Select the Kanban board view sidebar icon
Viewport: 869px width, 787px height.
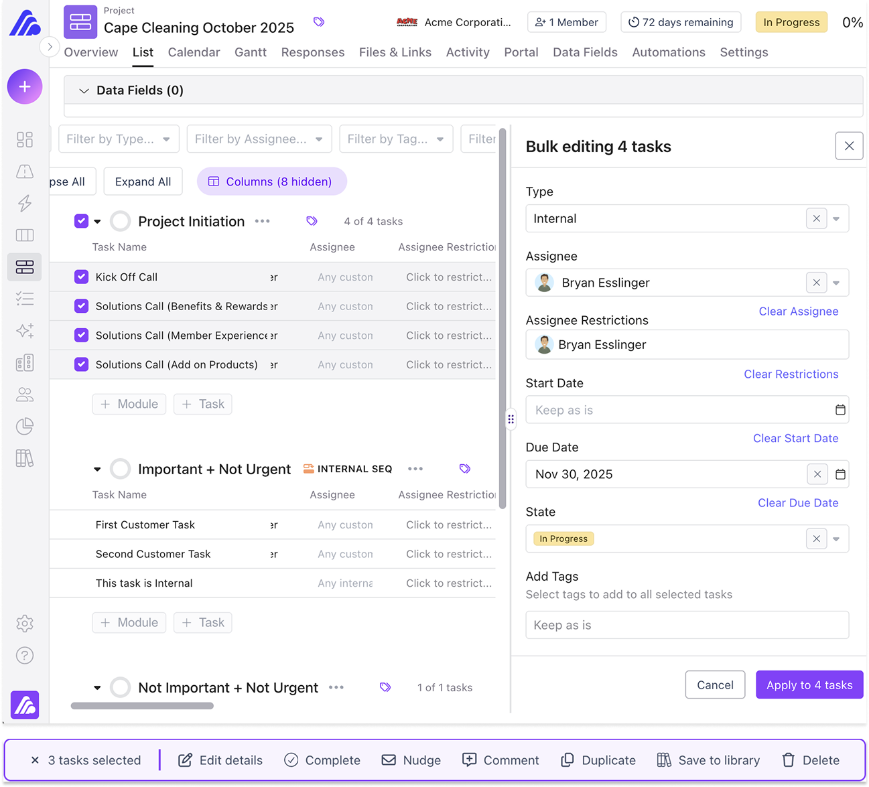[25, 234]
